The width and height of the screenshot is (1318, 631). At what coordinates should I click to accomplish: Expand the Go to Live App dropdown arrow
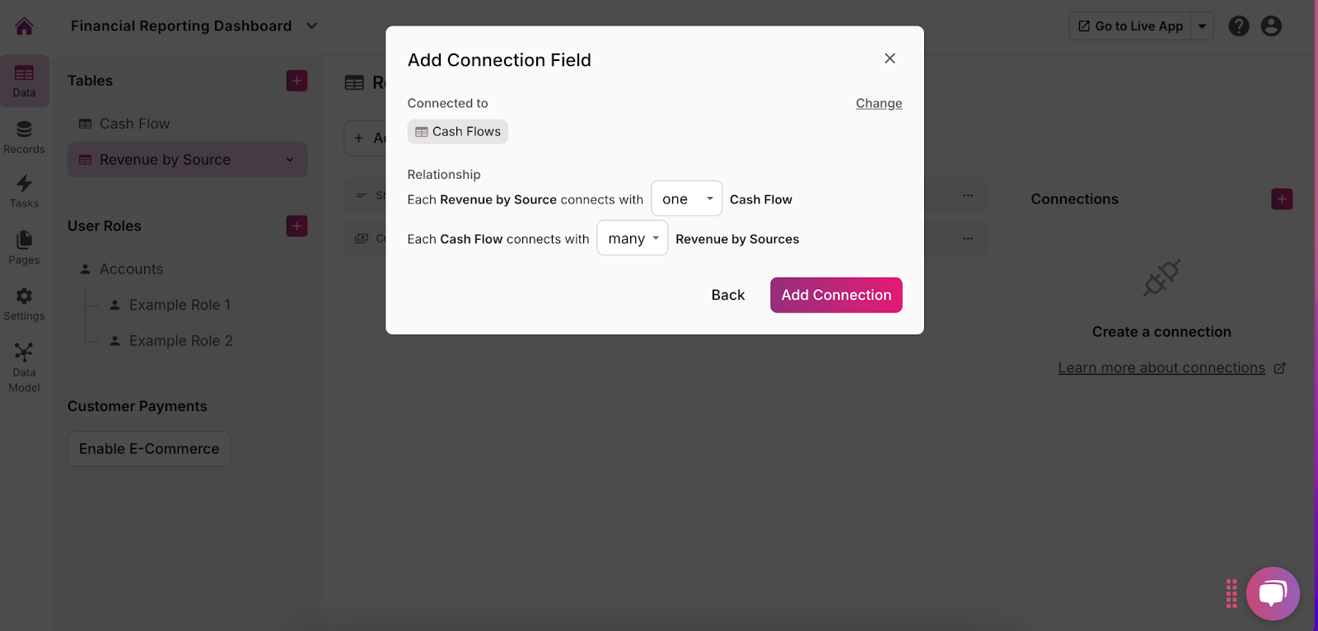coord(1202,26)
